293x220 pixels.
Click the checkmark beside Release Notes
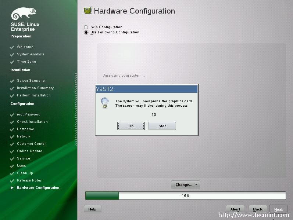tap(12, 181)
